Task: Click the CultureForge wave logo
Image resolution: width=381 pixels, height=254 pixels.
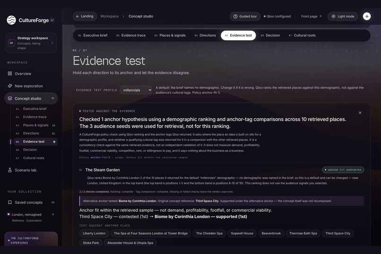Action: click(x=11, y=20)
